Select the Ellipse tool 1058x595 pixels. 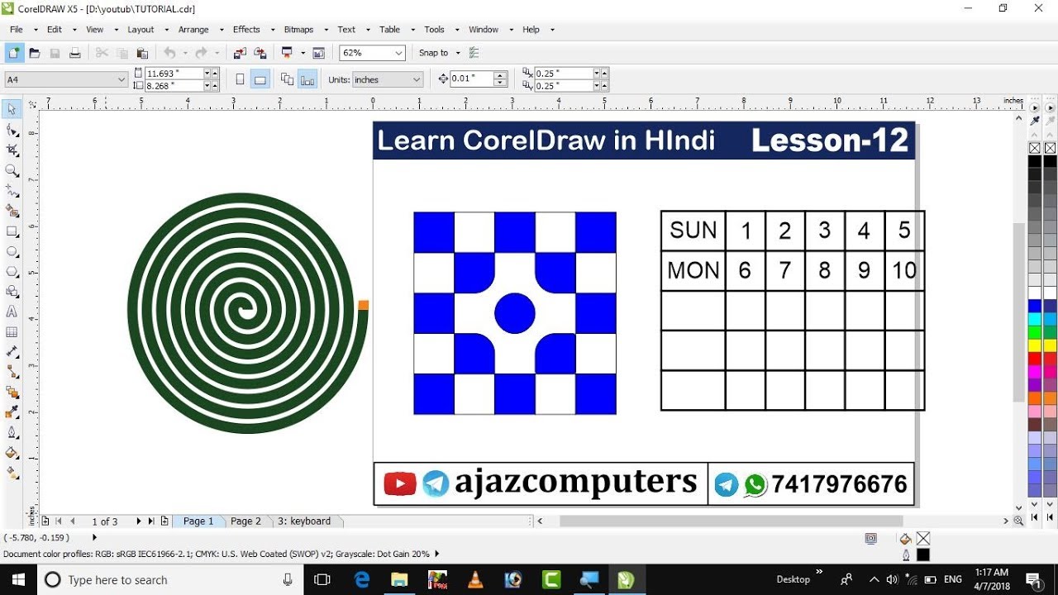click(x=12, y=251)
